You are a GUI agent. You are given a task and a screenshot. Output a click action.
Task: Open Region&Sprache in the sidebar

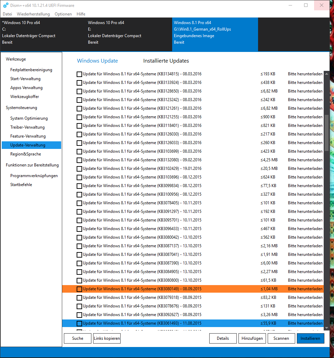(25, 154)
